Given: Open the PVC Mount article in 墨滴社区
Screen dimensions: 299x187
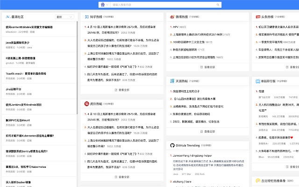Looking at the screenshot, I should [18, 120].
